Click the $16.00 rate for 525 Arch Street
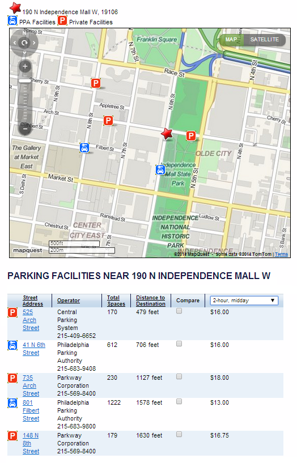The width and height of the screenshot is (297, 463). [x=219, y=312]
